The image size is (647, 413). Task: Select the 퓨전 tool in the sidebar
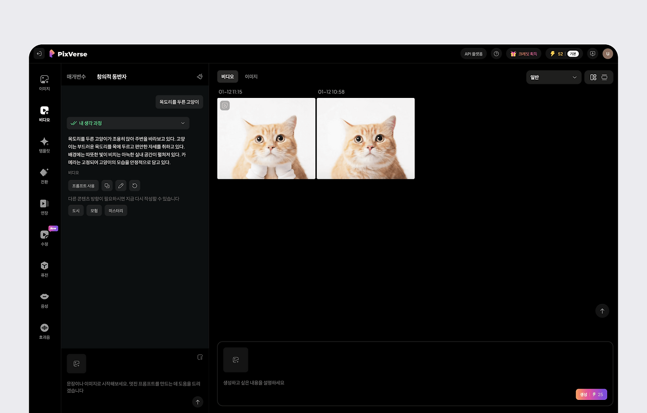[44, 268]
